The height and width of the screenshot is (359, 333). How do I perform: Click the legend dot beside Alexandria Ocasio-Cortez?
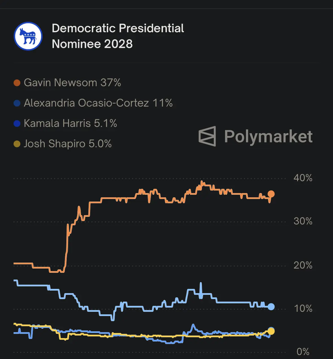pos(17,103)
